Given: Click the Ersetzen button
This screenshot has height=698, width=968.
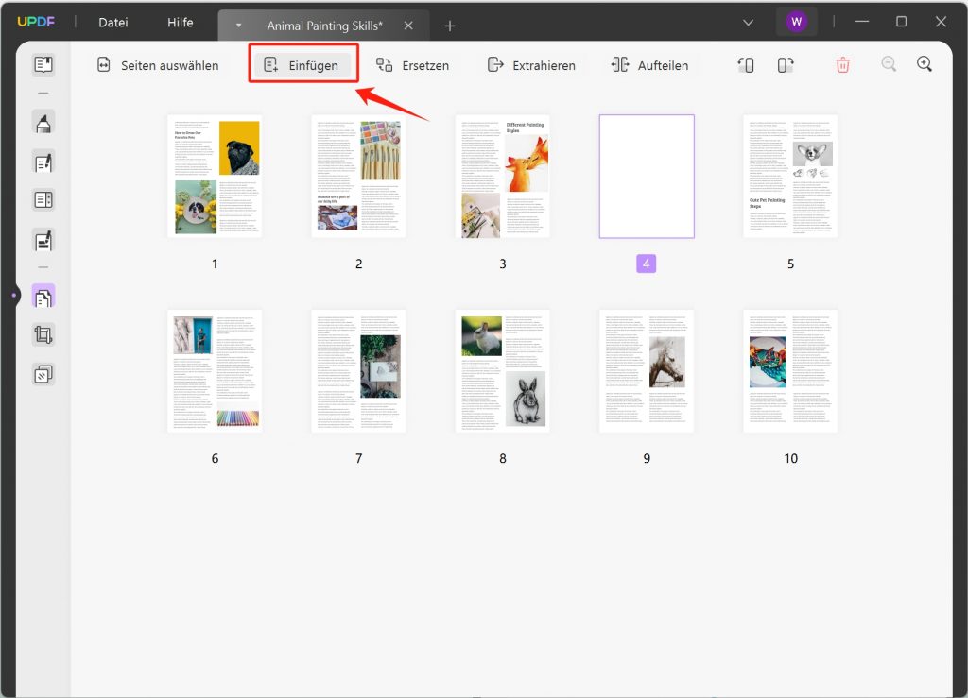Looking at the screenshot, I should click(413, 65).
